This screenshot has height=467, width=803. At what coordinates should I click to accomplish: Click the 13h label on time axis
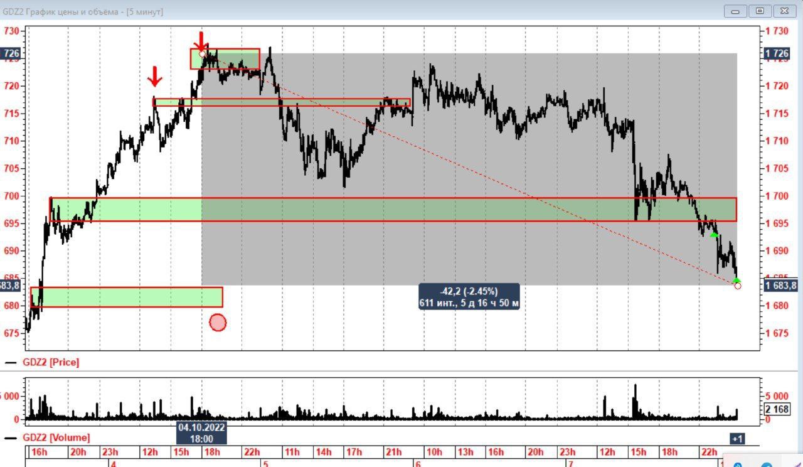coord(465,452)
